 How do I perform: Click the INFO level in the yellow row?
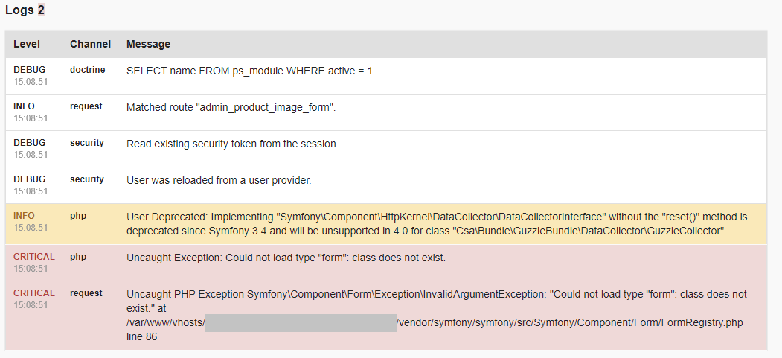(24, 216)
